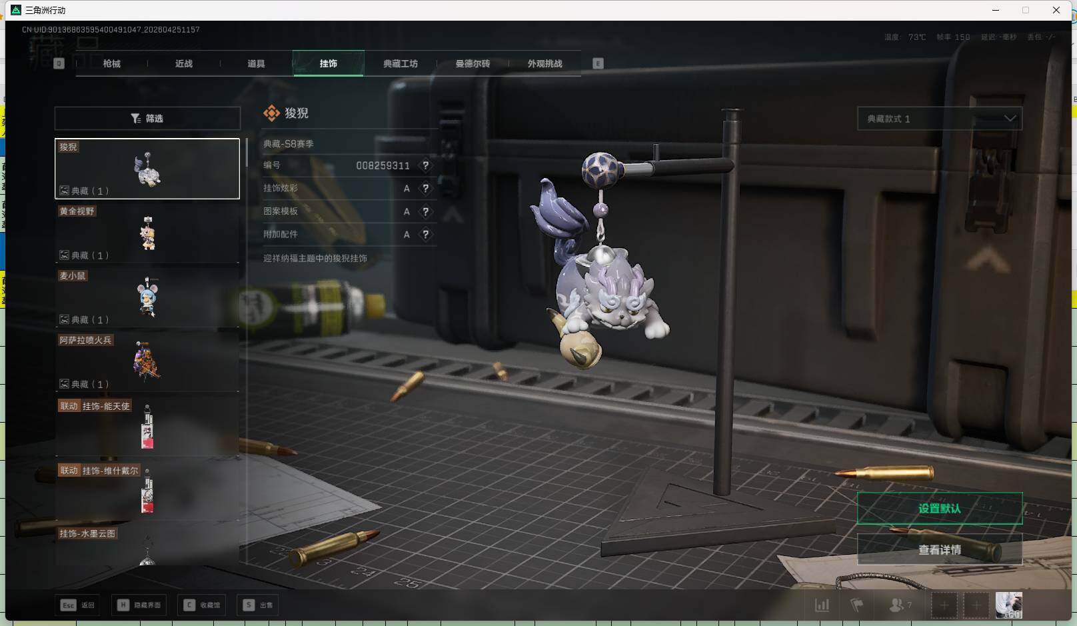Switch to the 典藏工坊 tab
1077x626 pixels.
click(x=400, y=63)
